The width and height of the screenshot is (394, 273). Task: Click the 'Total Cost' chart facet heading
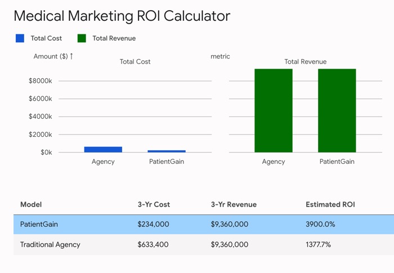coord(135,61)
